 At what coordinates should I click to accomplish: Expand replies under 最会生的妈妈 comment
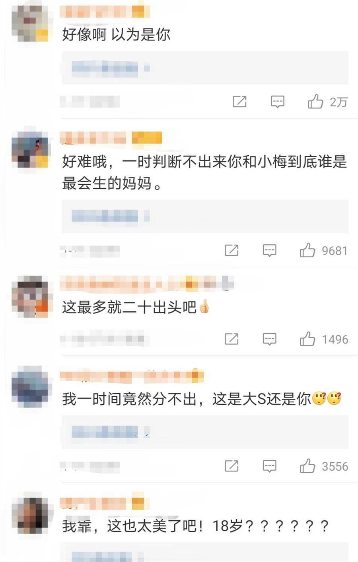pos(205,216)
